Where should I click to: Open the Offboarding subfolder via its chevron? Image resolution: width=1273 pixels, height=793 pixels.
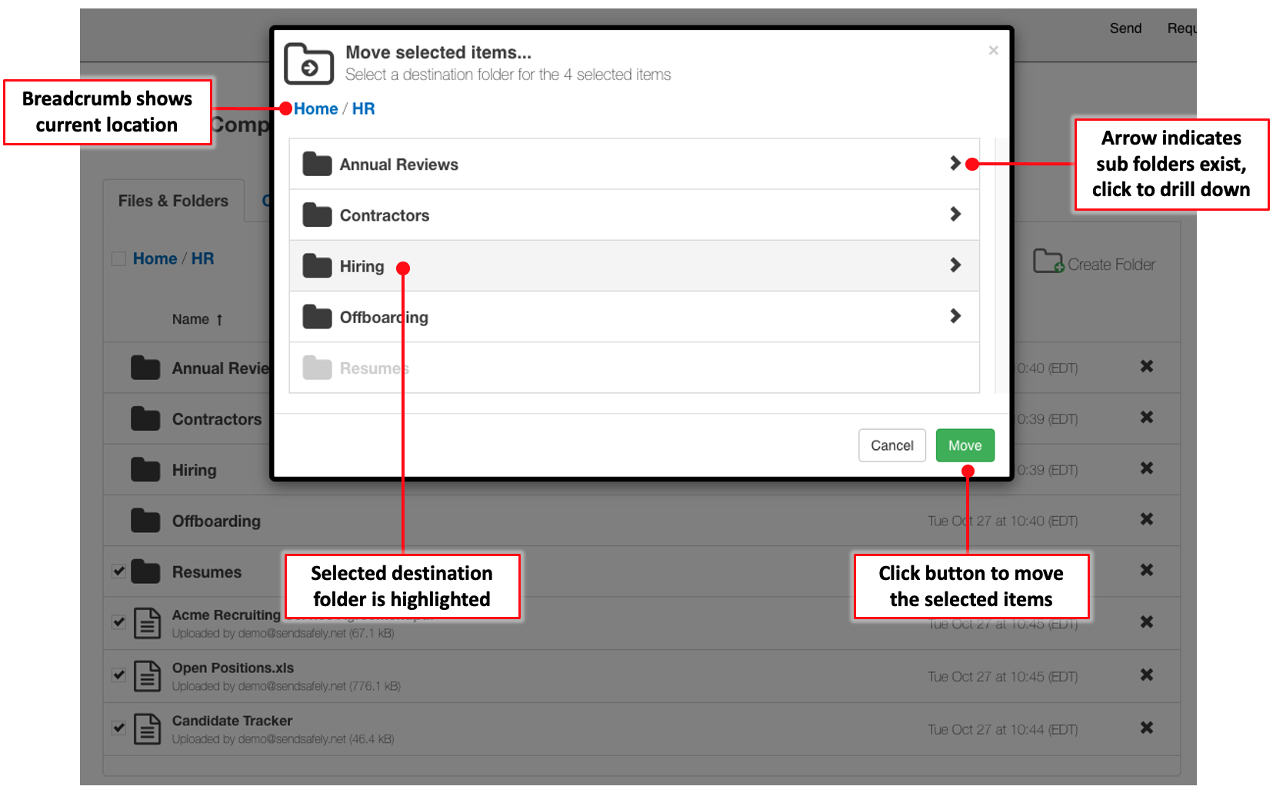[x=955, y=316]
